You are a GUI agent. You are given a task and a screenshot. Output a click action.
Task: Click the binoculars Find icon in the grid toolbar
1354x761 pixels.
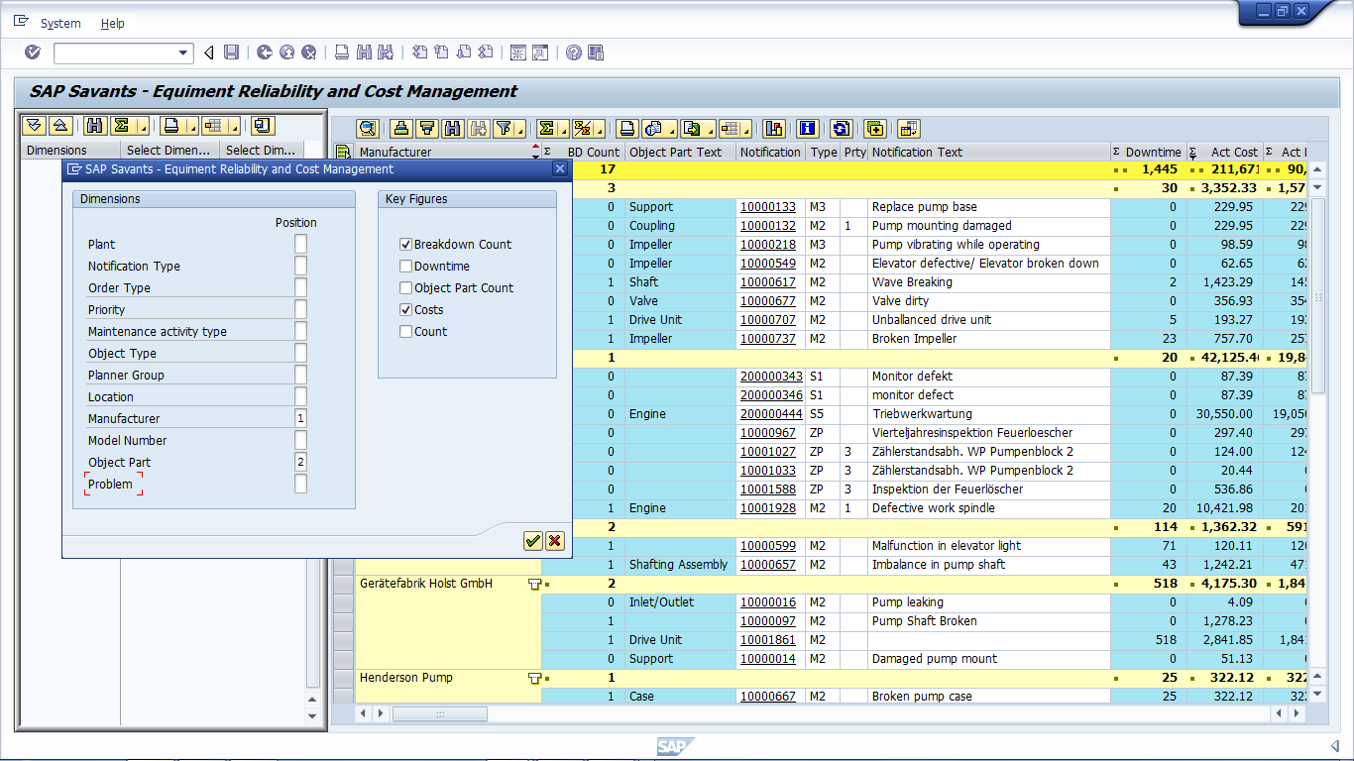[452, 128]
